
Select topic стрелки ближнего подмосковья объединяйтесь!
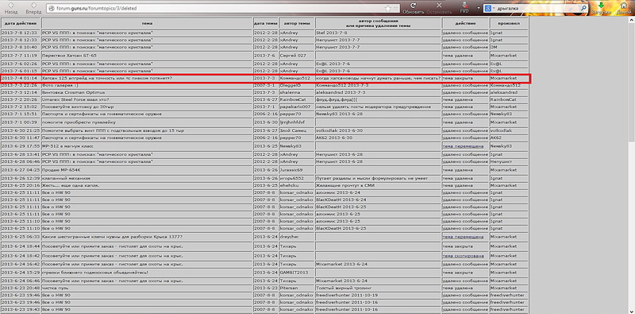click(94, 272)
